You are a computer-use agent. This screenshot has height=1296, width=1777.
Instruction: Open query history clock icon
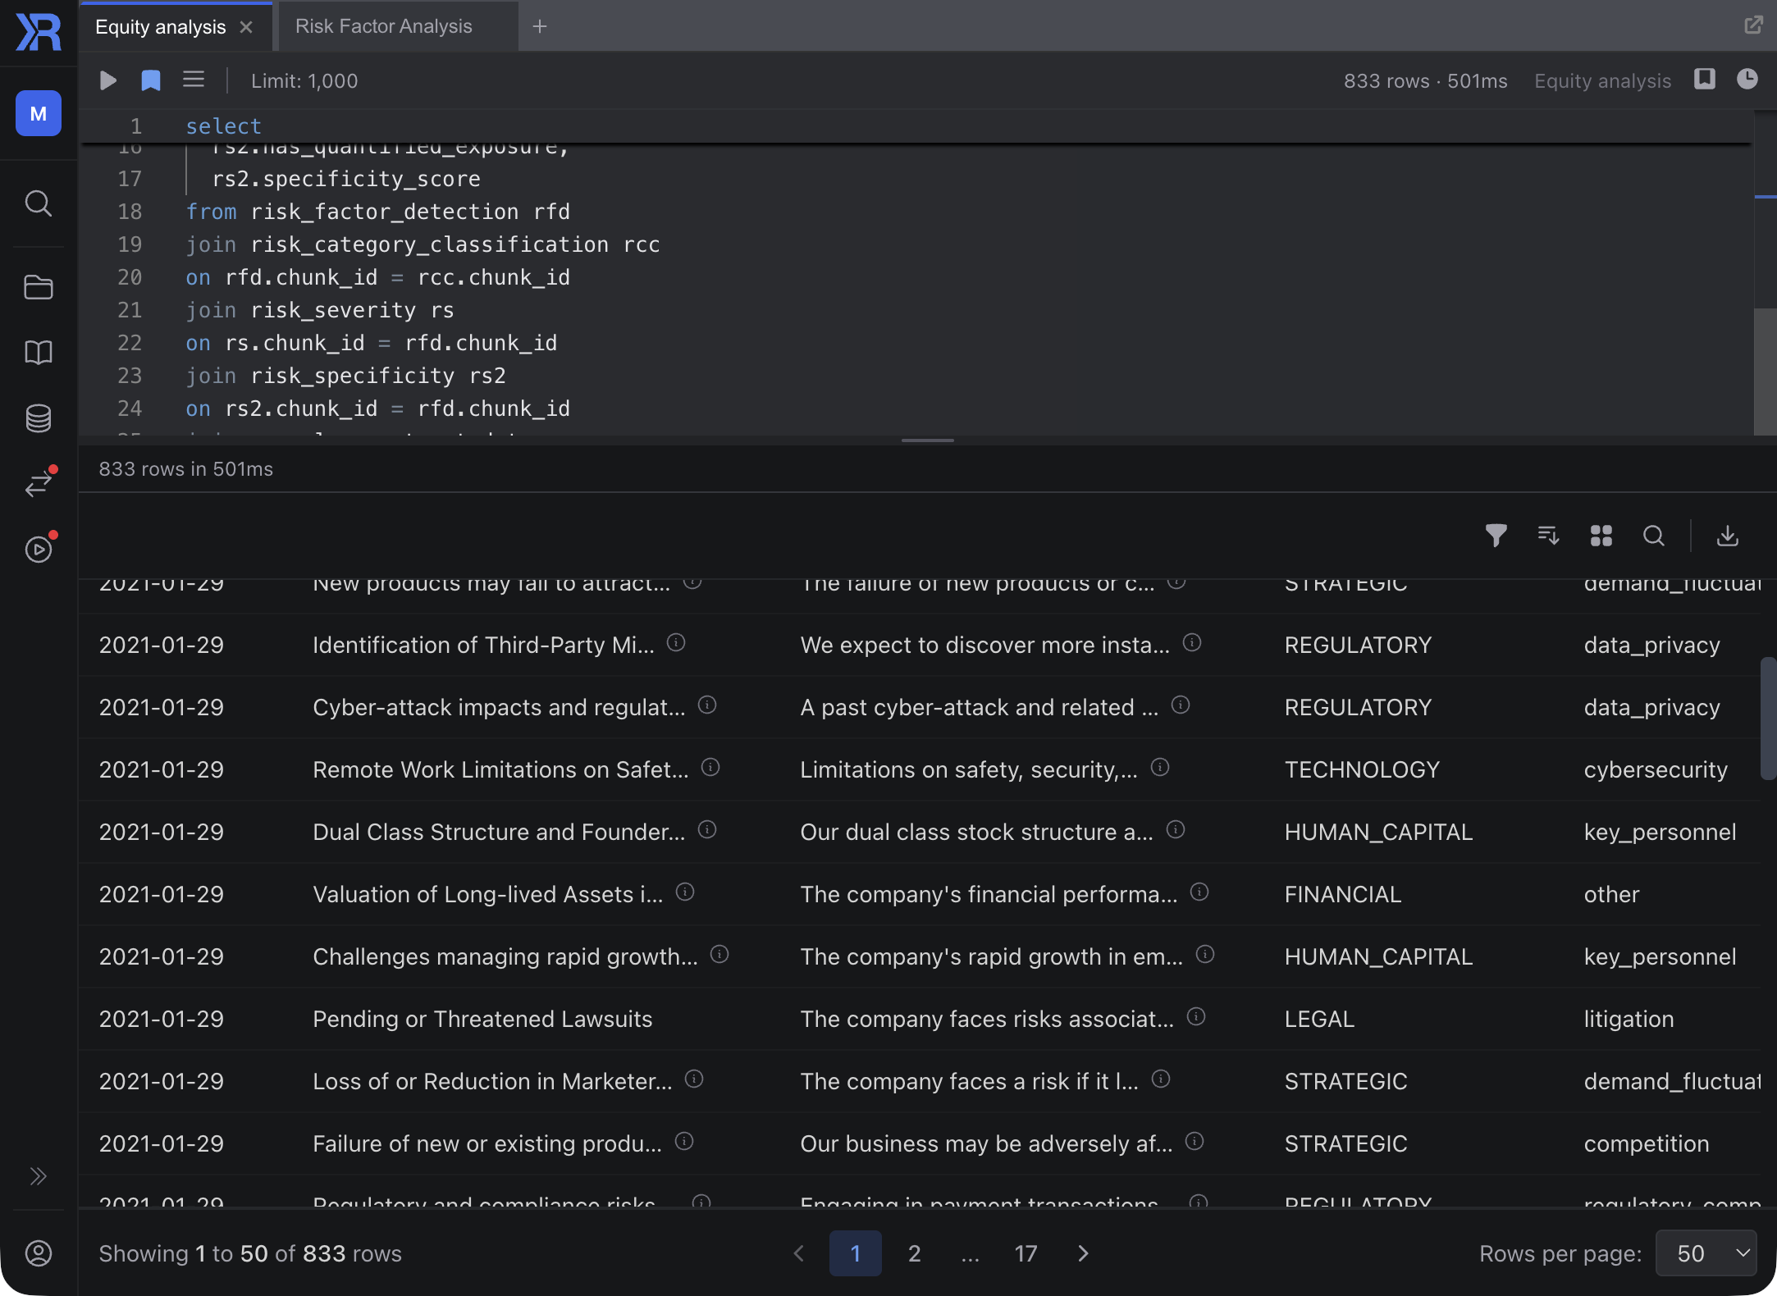point(1747,80)
